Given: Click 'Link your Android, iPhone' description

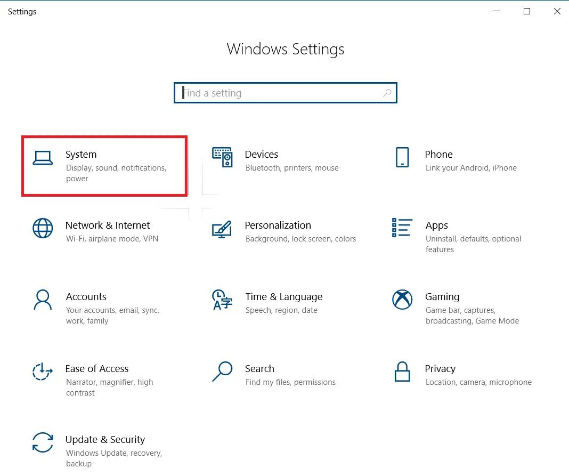Looking at the screenshot, I should pos(471,168).
